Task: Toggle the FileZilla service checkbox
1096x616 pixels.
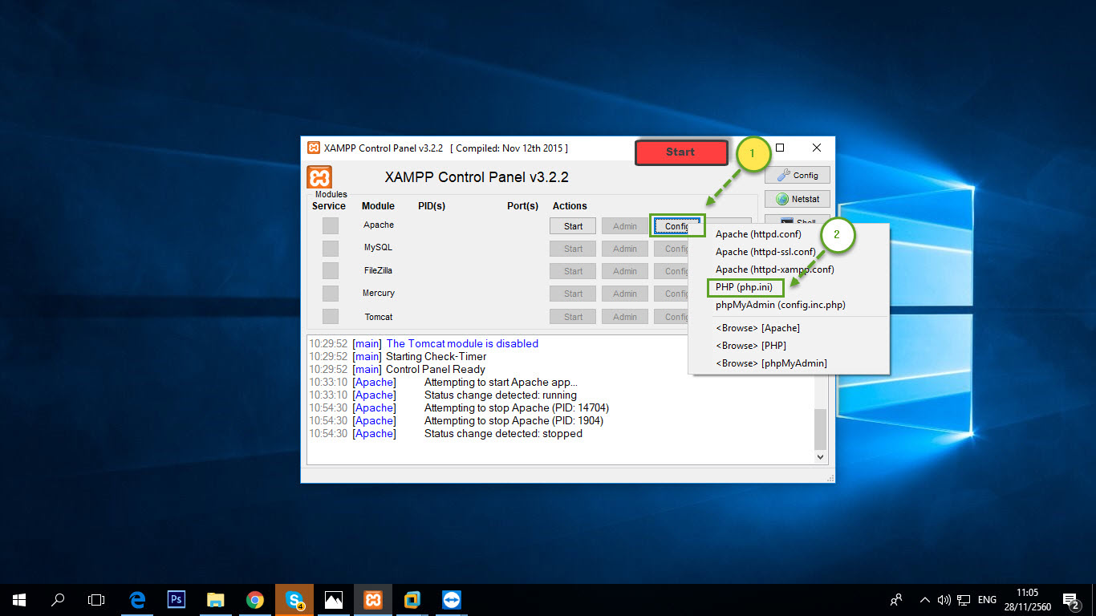Action: click(331, 271)
